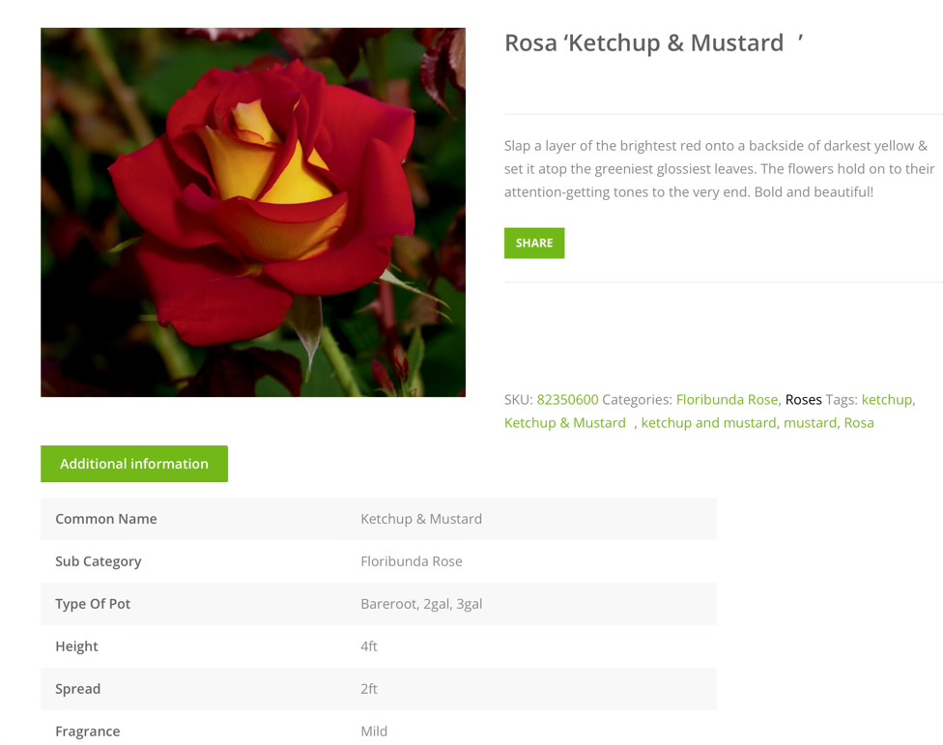Open the Roses category link
This screenshot has width=943, height=745.
pos(803,399)
